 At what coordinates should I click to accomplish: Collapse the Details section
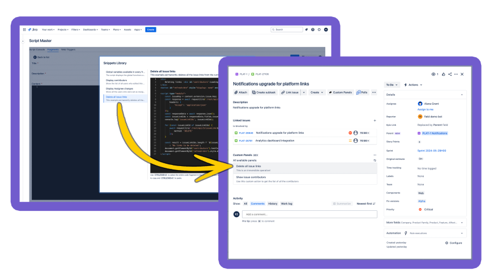pyautogui.click(x=462, y=95)
